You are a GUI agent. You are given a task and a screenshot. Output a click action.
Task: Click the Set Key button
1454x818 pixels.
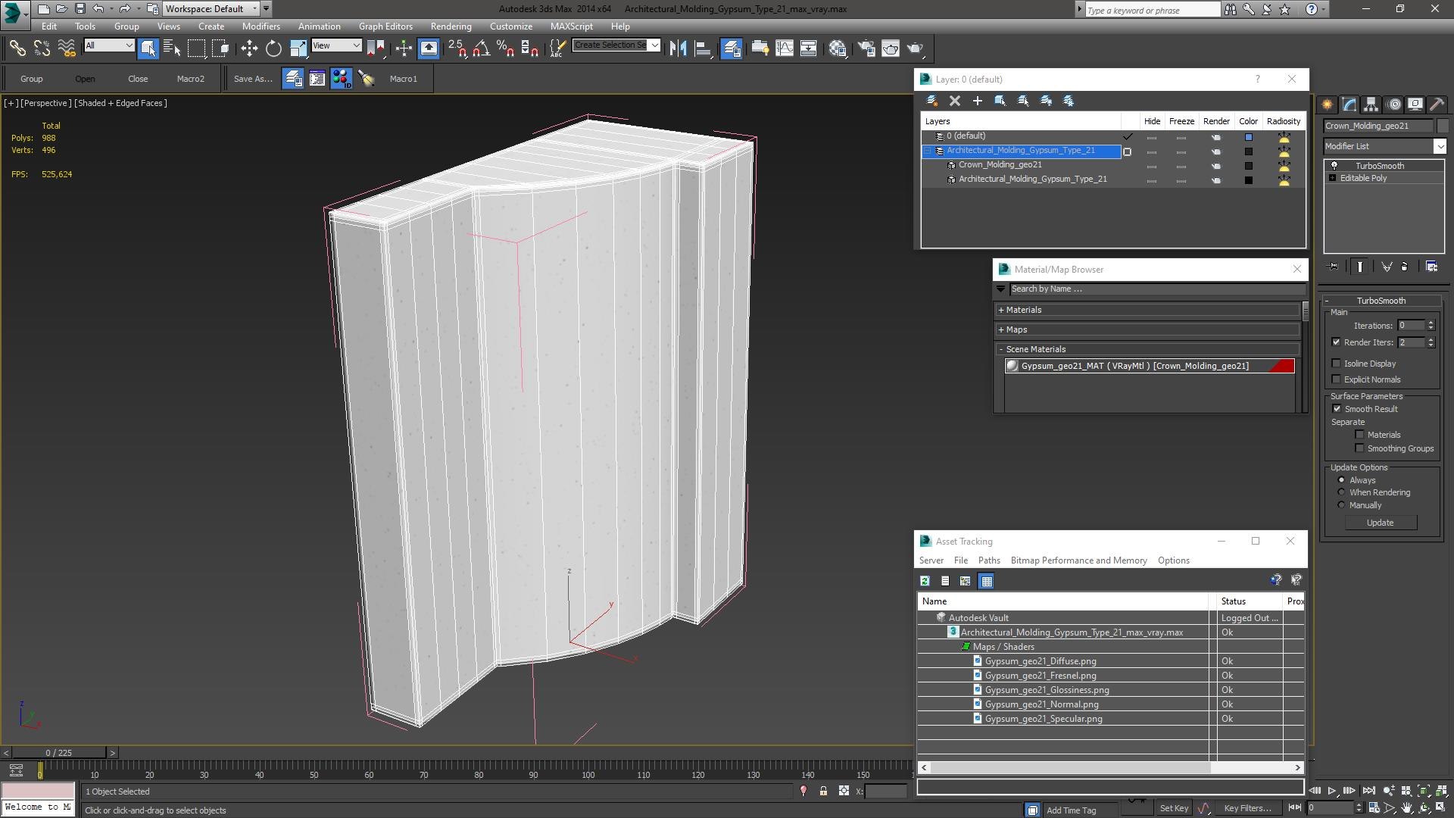pos(1174,808)
